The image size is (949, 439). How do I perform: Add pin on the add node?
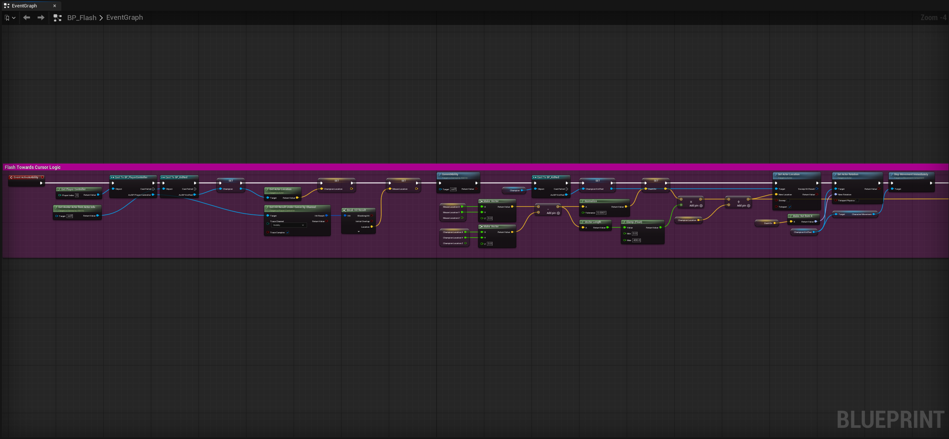(743, 206)
